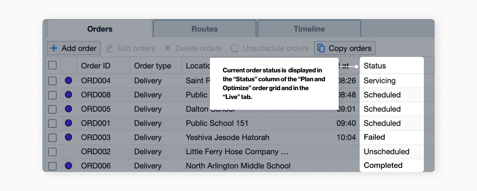Click the 09:40 time cell

346,123
